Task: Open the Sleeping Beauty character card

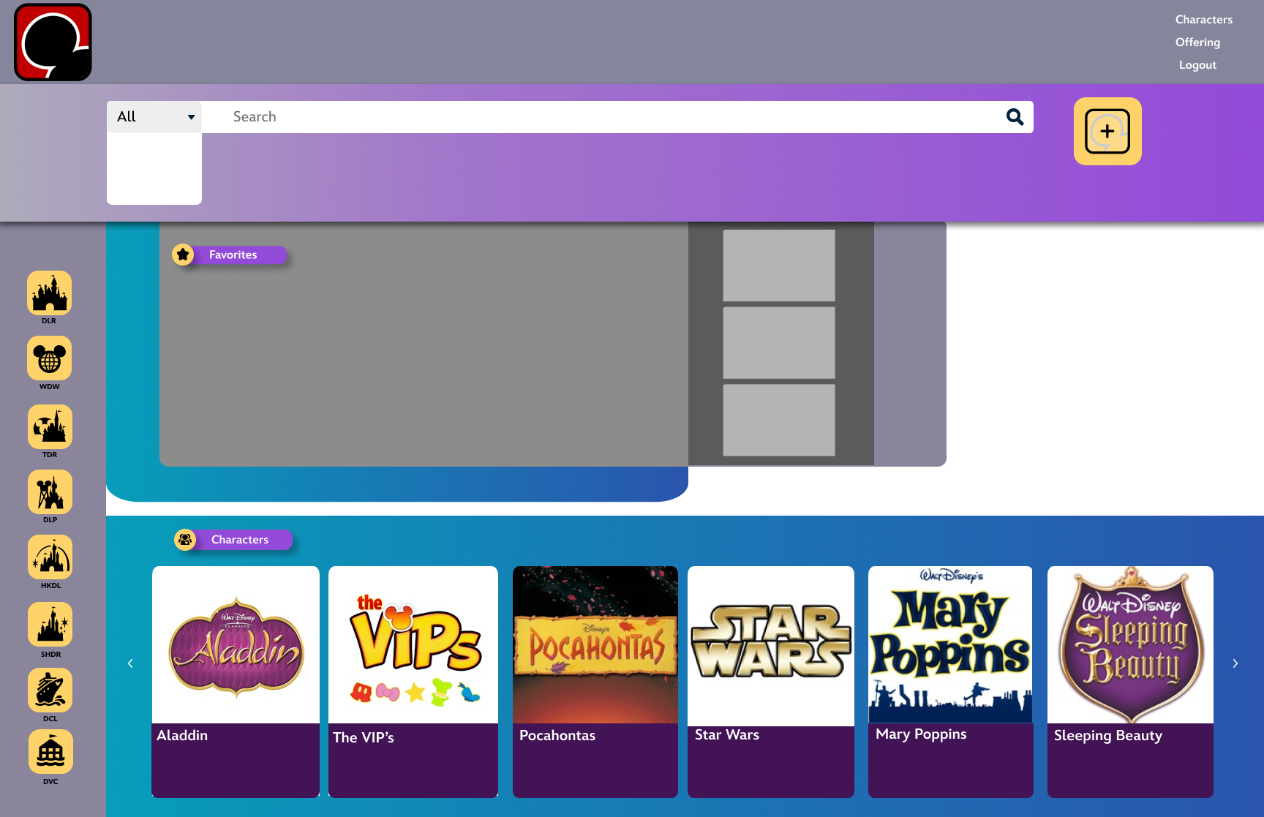Action: tap(1130, 682)
